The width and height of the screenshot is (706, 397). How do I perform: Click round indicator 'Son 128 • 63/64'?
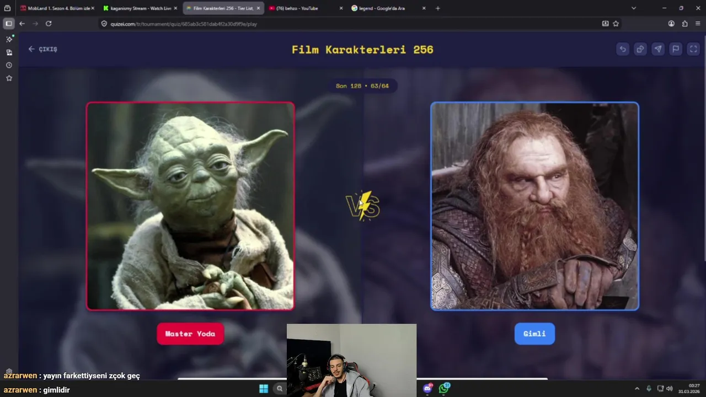pyautogui.click(x=362, y=86)
